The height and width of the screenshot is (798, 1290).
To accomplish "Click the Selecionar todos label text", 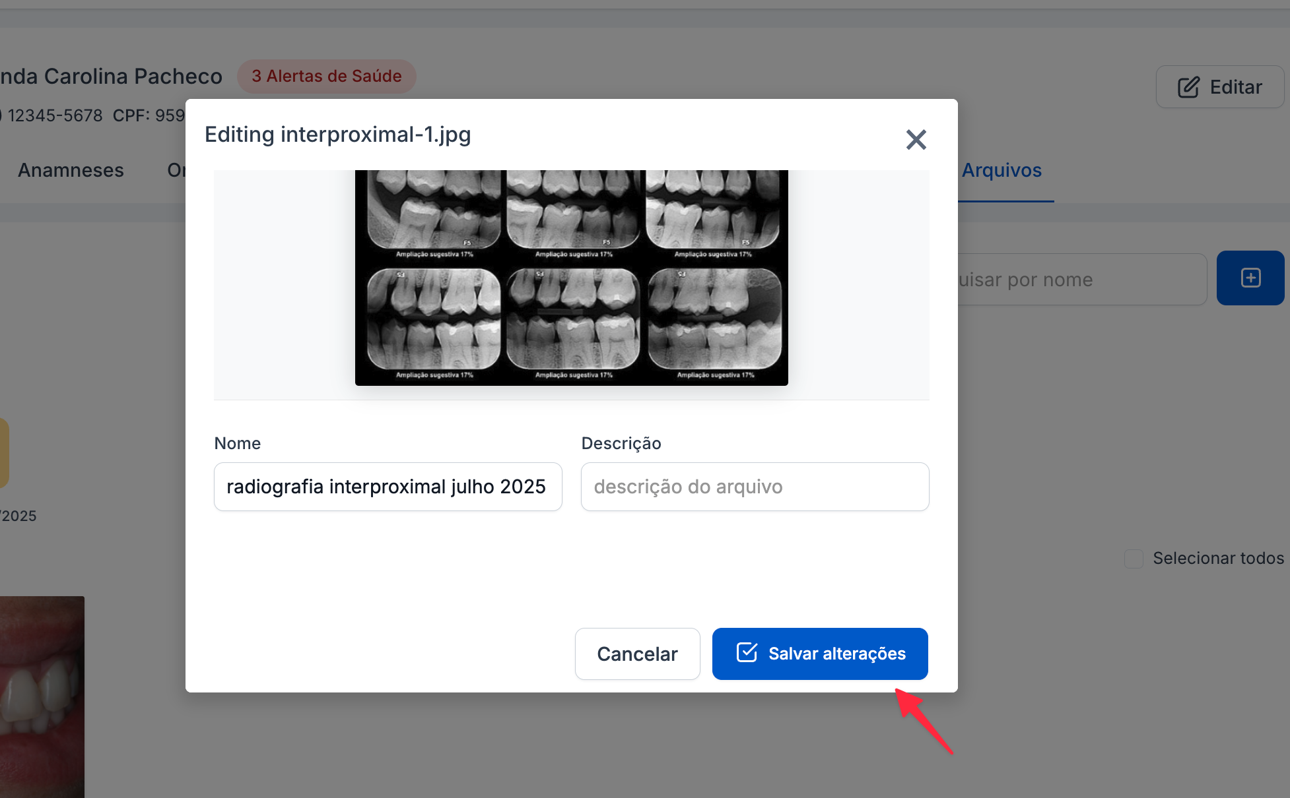I will click(x=1218, y=559).
